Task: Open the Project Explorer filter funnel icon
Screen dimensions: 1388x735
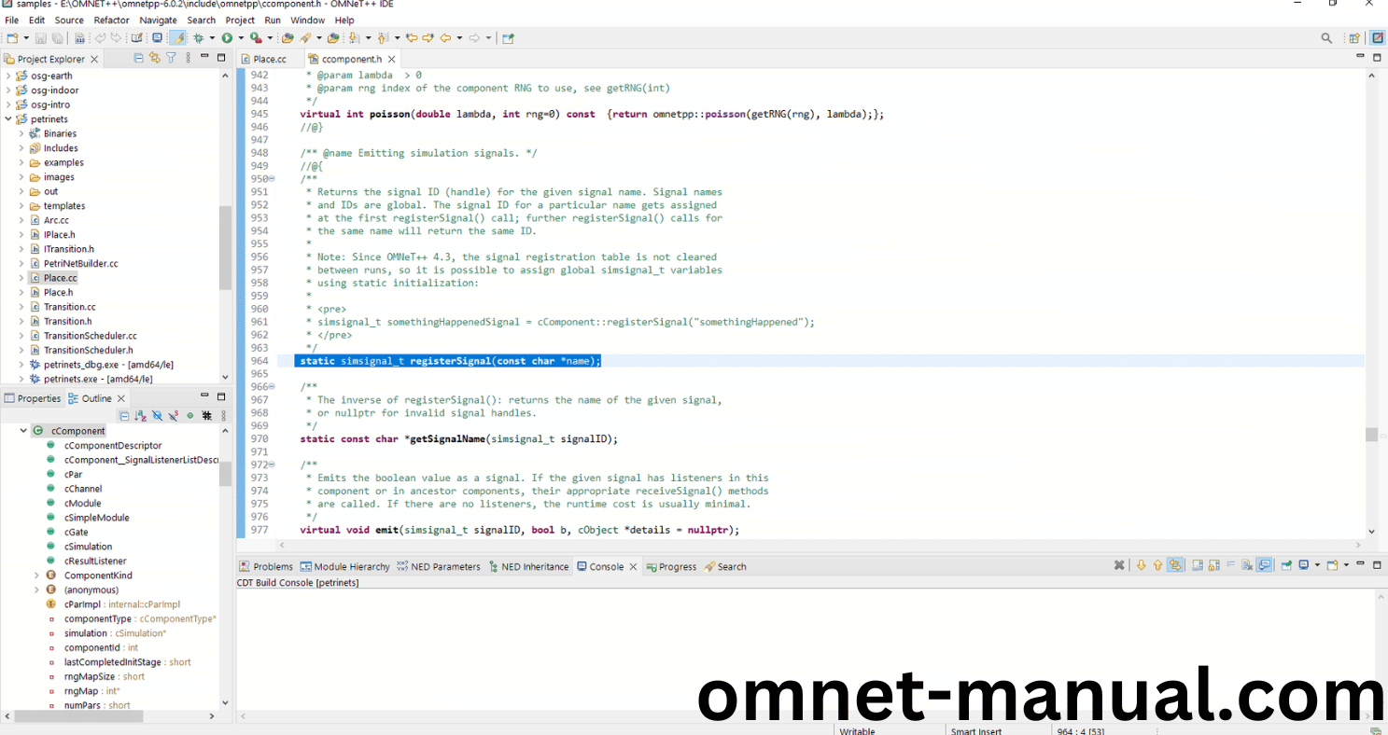Action: point(171,58)
